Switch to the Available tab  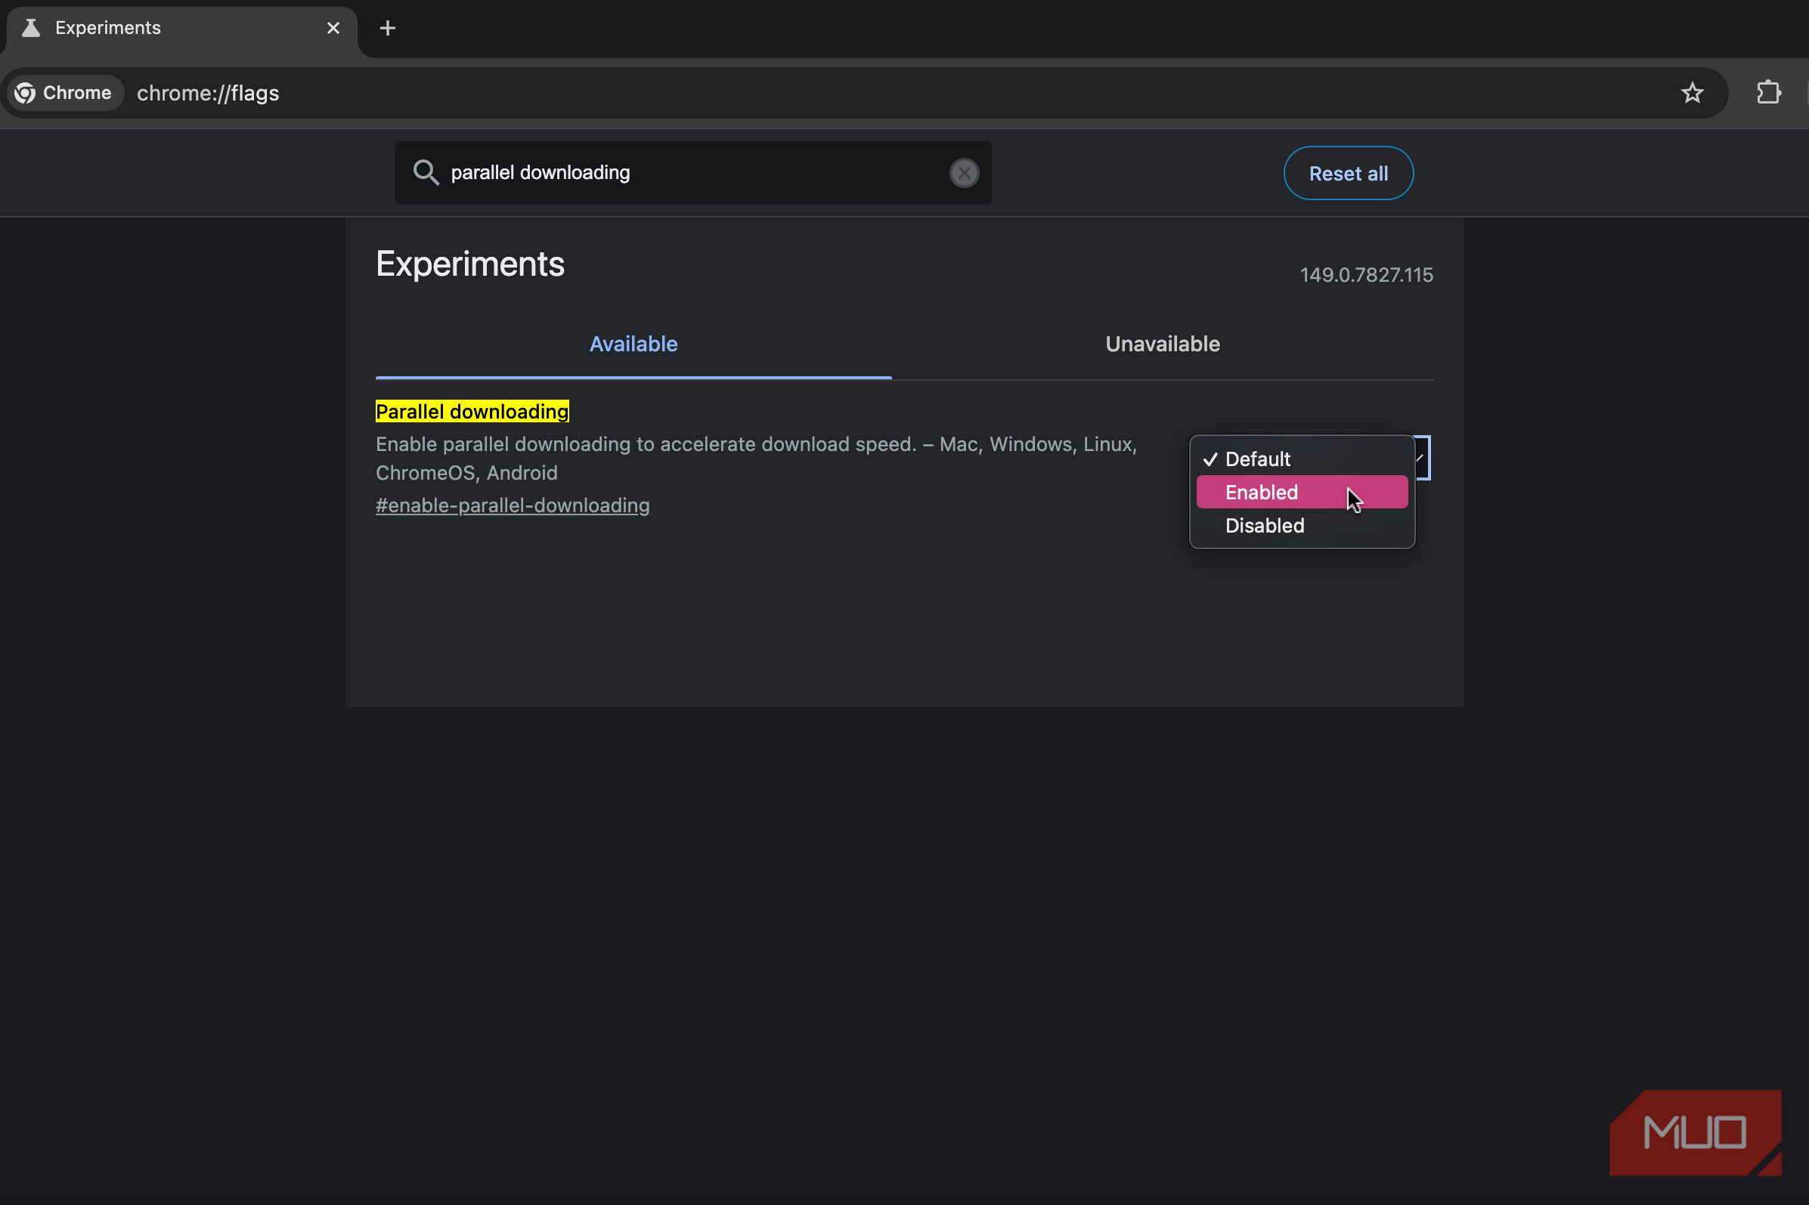633,345
